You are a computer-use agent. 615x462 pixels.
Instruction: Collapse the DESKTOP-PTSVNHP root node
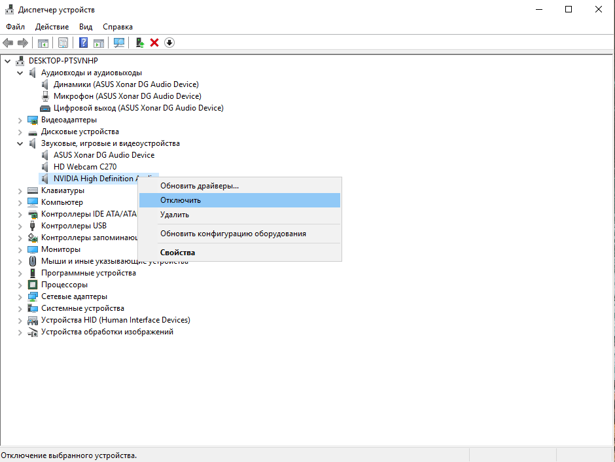tap(7, 61)
